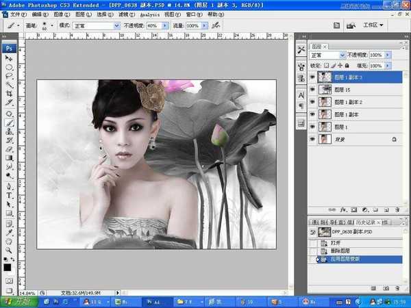411x308 pixels.
Task: Hide the 图层 1 副本 2 layer
Action: [313, 102]
